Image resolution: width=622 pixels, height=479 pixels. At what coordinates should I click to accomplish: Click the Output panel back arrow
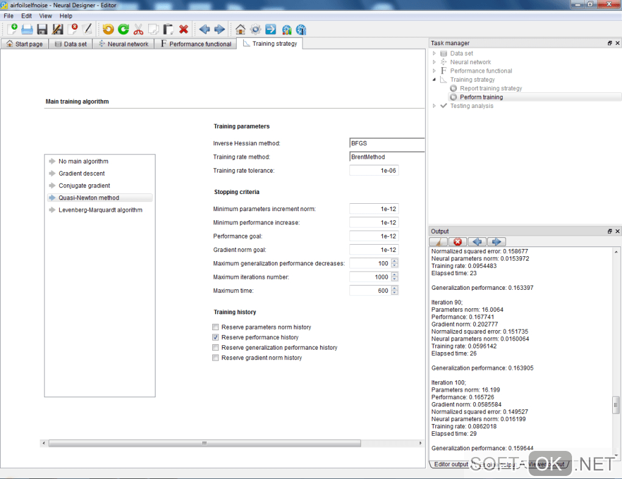477,242
